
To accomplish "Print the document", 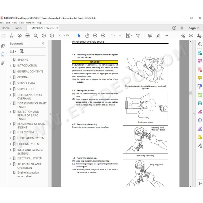I will tap(28, 35).
